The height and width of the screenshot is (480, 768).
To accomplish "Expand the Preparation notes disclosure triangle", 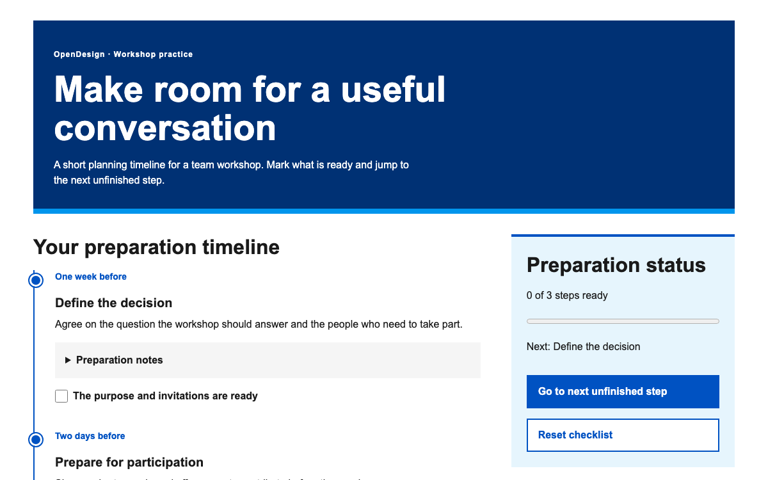I will pyautogui.click(x=68, y=360).
